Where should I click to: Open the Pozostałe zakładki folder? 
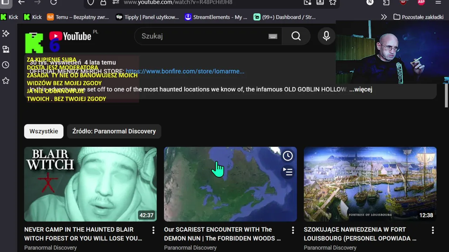[x=418, y=17]
